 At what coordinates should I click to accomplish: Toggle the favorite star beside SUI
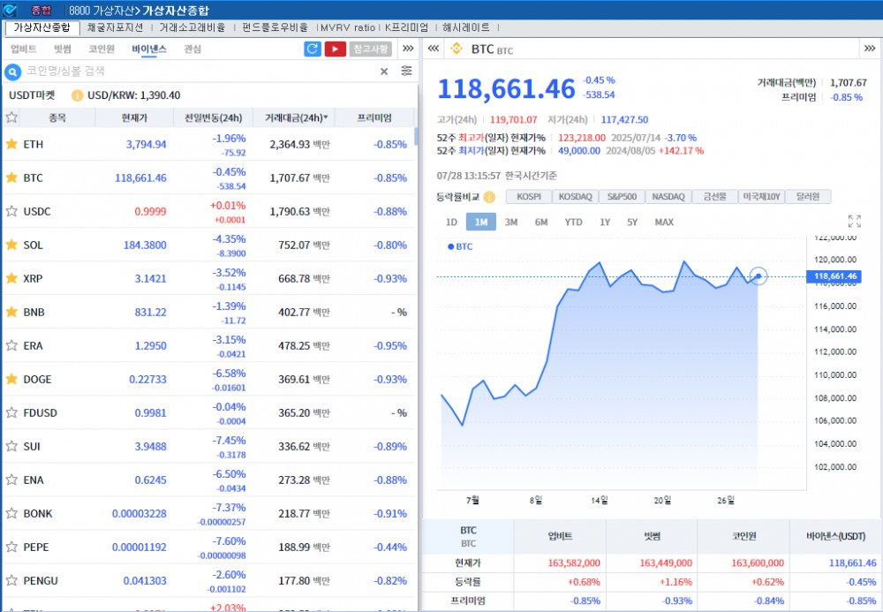click(12, 446)
